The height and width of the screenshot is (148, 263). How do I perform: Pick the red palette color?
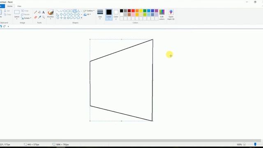(x=133, y=11)
